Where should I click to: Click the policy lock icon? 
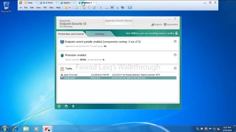pyautogui.click(x=176, y=33)
